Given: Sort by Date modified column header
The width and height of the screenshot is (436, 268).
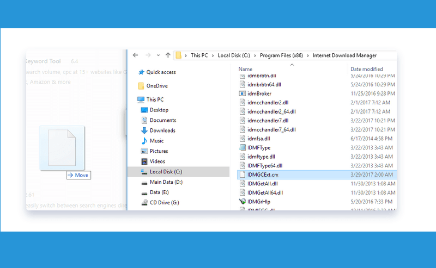Looking at the screenshot, I should (x=366, y=69).
